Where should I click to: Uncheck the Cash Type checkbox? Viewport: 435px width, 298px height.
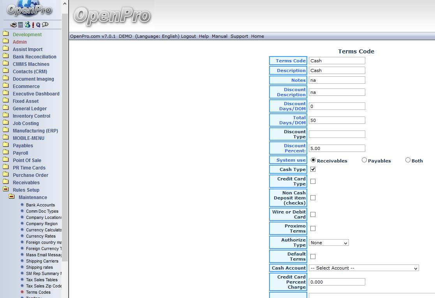[x=313, y=169]
